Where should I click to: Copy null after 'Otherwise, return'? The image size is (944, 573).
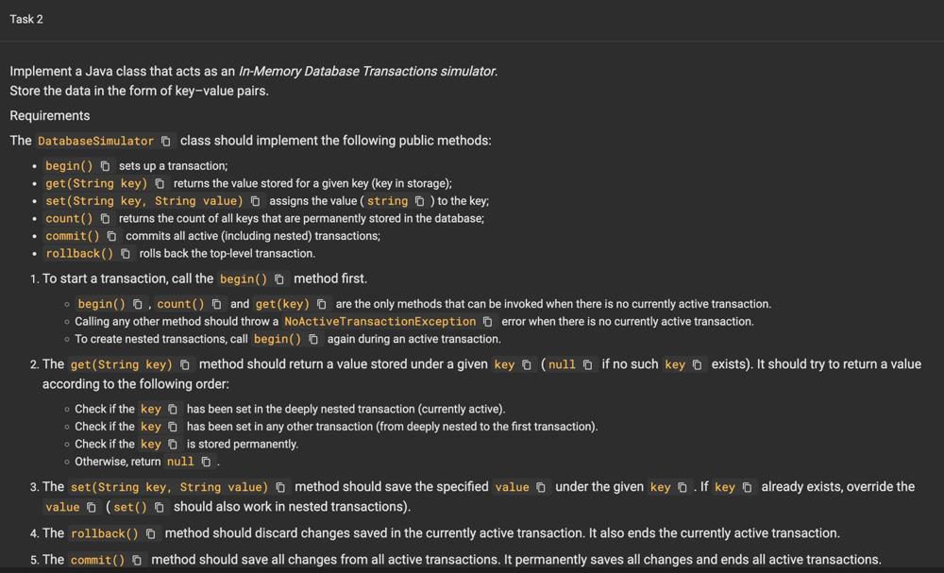[206, 462]
